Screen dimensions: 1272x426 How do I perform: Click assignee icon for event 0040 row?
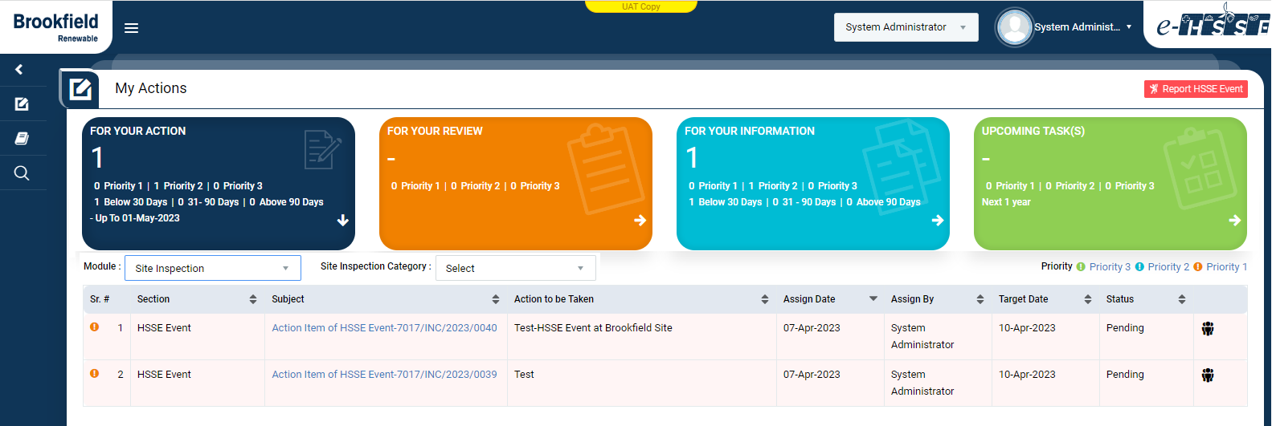pyautogui.click(x=1208, y=329)
